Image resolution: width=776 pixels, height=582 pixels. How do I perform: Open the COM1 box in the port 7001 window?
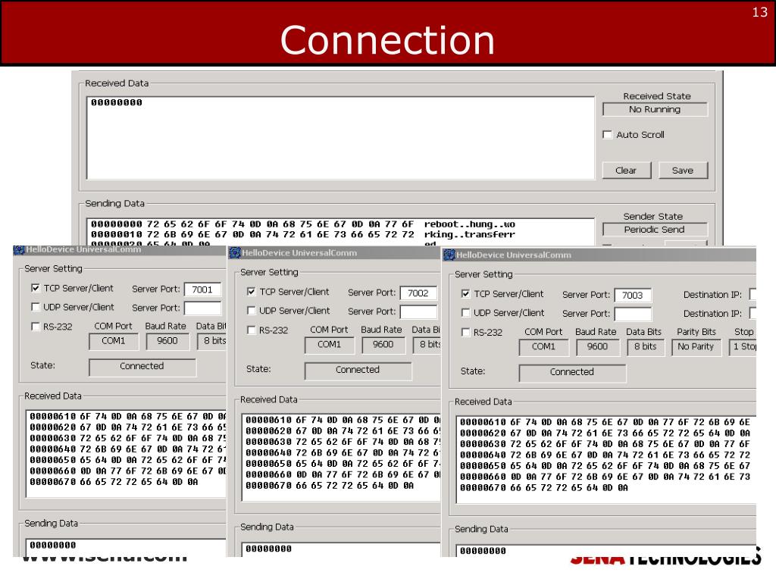pos(114,341)
